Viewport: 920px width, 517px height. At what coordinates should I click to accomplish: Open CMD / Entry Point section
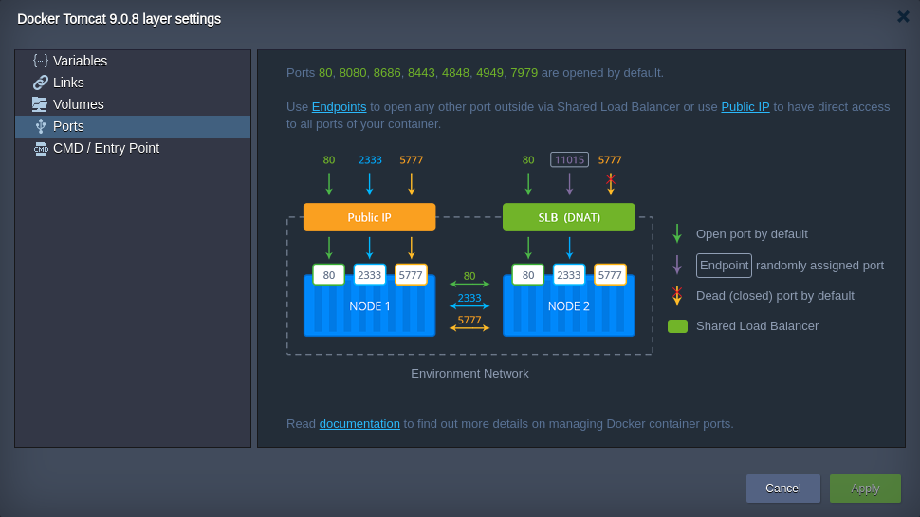pos(133,149)
